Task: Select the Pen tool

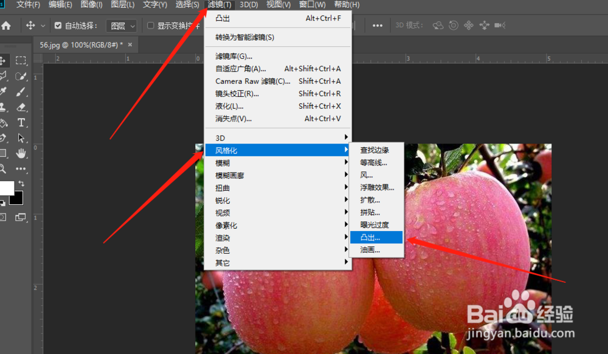Action: click(3, 138)
